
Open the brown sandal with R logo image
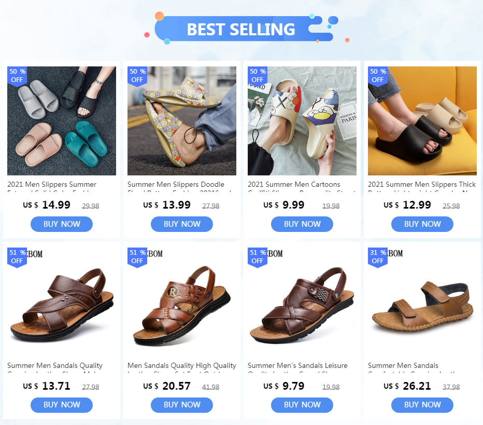pos(182,302)
